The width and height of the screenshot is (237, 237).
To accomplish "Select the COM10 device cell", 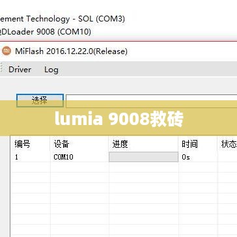I will [x=63, y=157].
